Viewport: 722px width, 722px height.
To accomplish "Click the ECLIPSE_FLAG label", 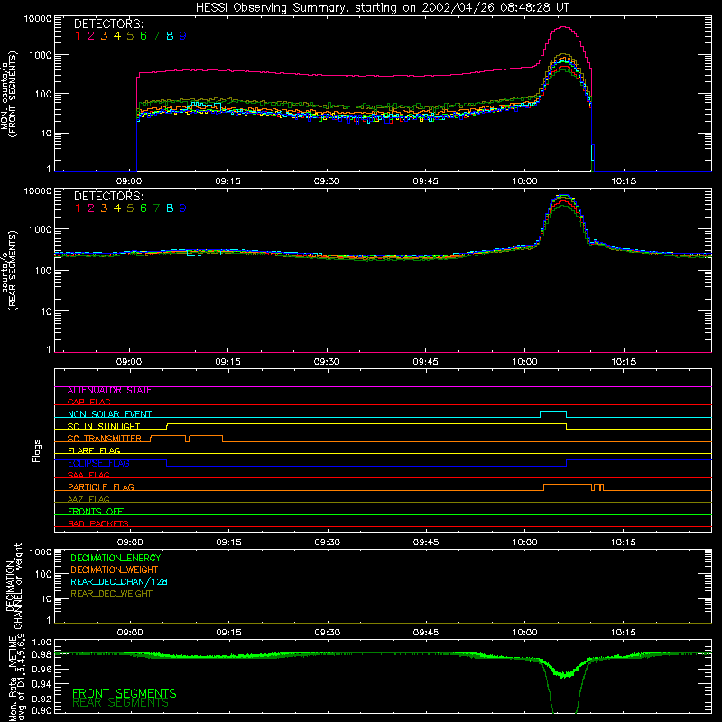I will coord(98,463).
